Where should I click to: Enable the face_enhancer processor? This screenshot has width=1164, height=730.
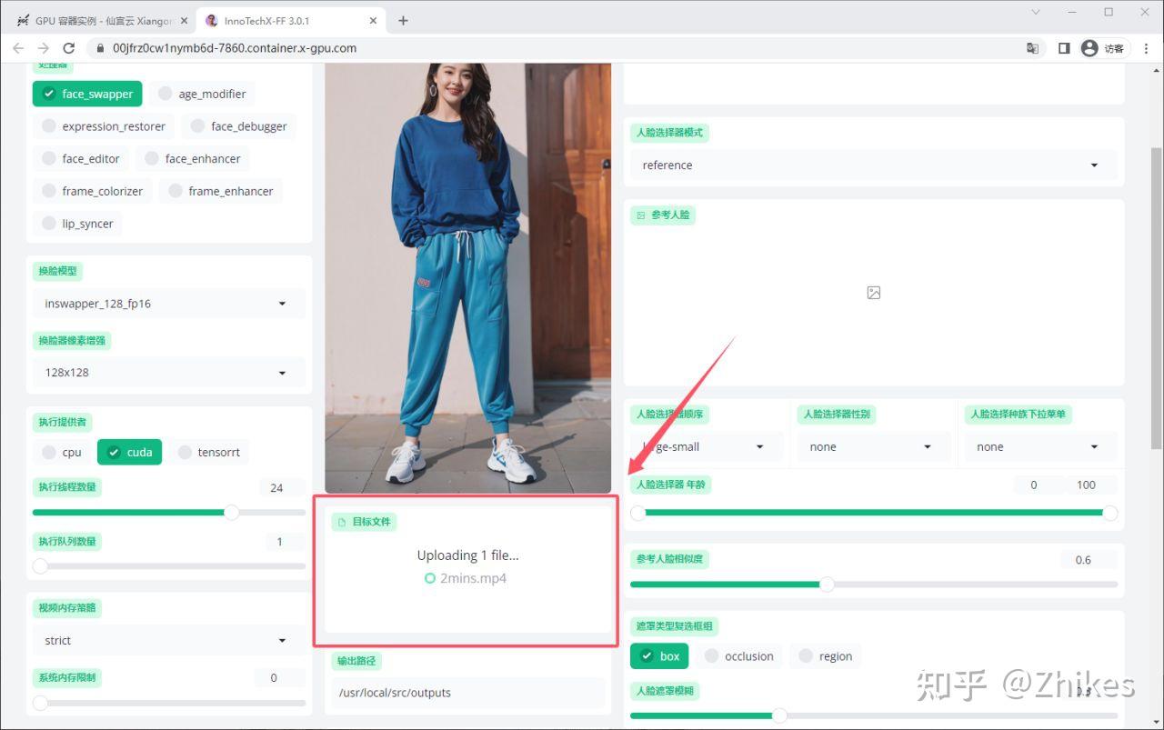193,158
